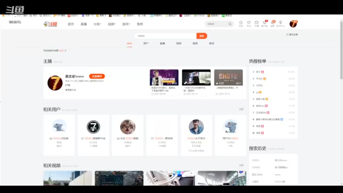Select the 用户 search results tab
The height and width of the screenshot is (193, 343).
coord(146,44)
